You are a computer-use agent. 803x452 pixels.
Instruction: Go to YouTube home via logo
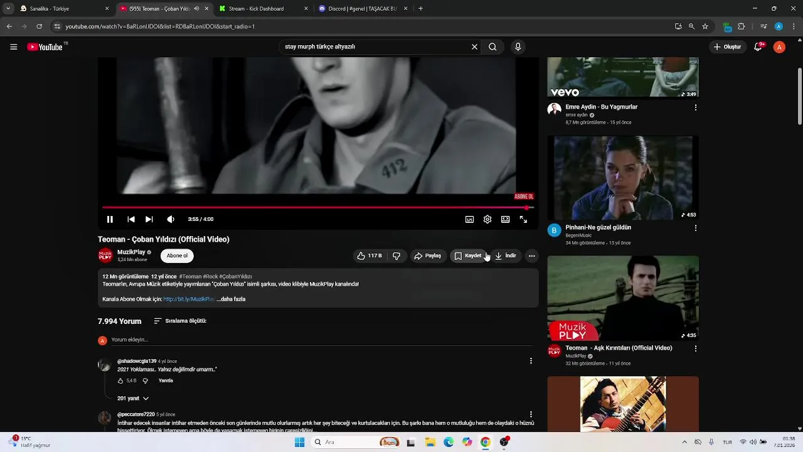[46, 47]
